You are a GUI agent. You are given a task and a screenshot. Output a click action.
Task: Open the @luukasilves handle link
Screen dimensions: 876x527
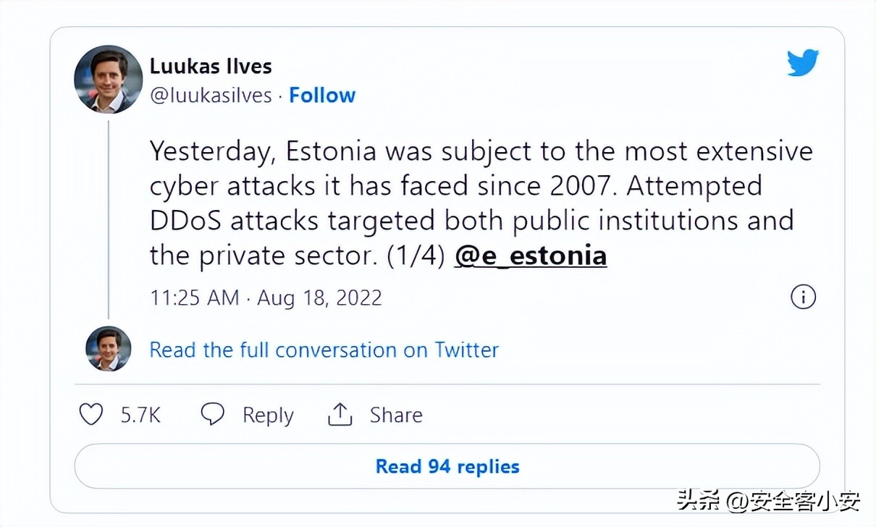pos(211,96)
